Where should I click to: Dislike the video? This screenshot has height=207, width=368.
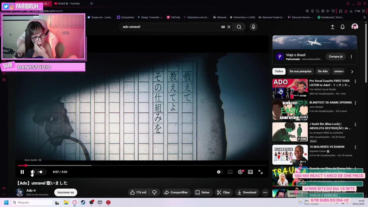(x=154, y=192)
